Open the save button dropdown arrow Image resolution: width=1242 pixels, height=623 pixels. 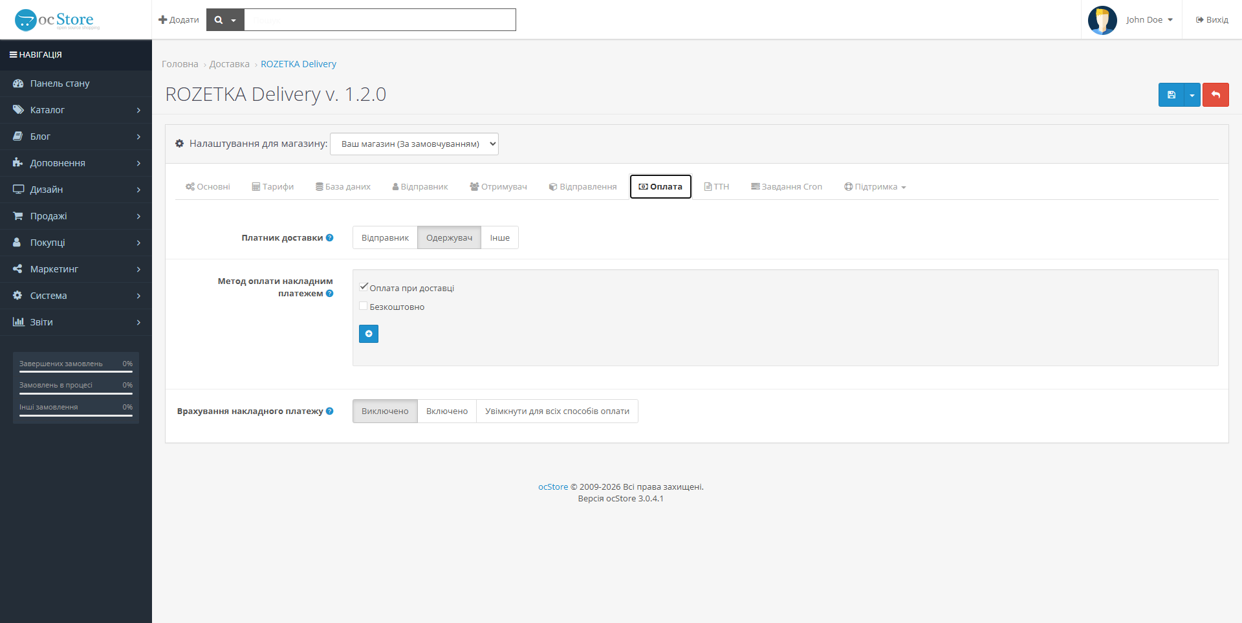click(1192, 94)
